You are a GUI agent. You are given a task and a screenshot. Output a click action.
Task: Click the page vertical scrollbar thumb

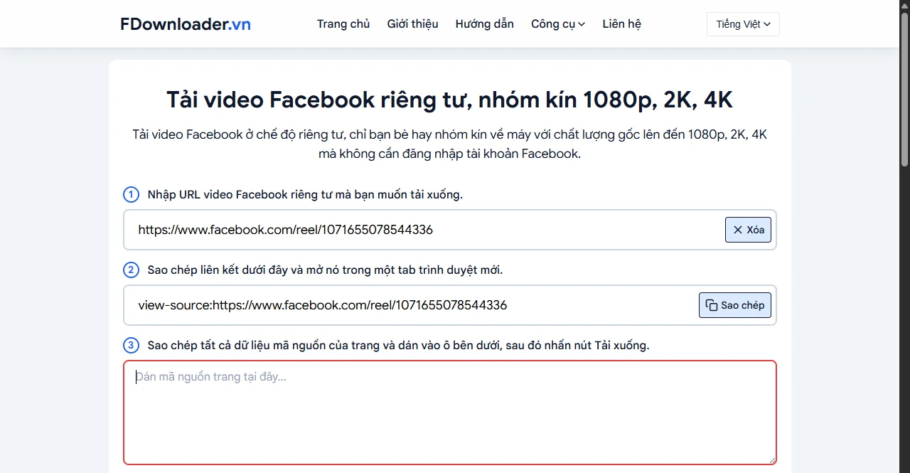904,89
